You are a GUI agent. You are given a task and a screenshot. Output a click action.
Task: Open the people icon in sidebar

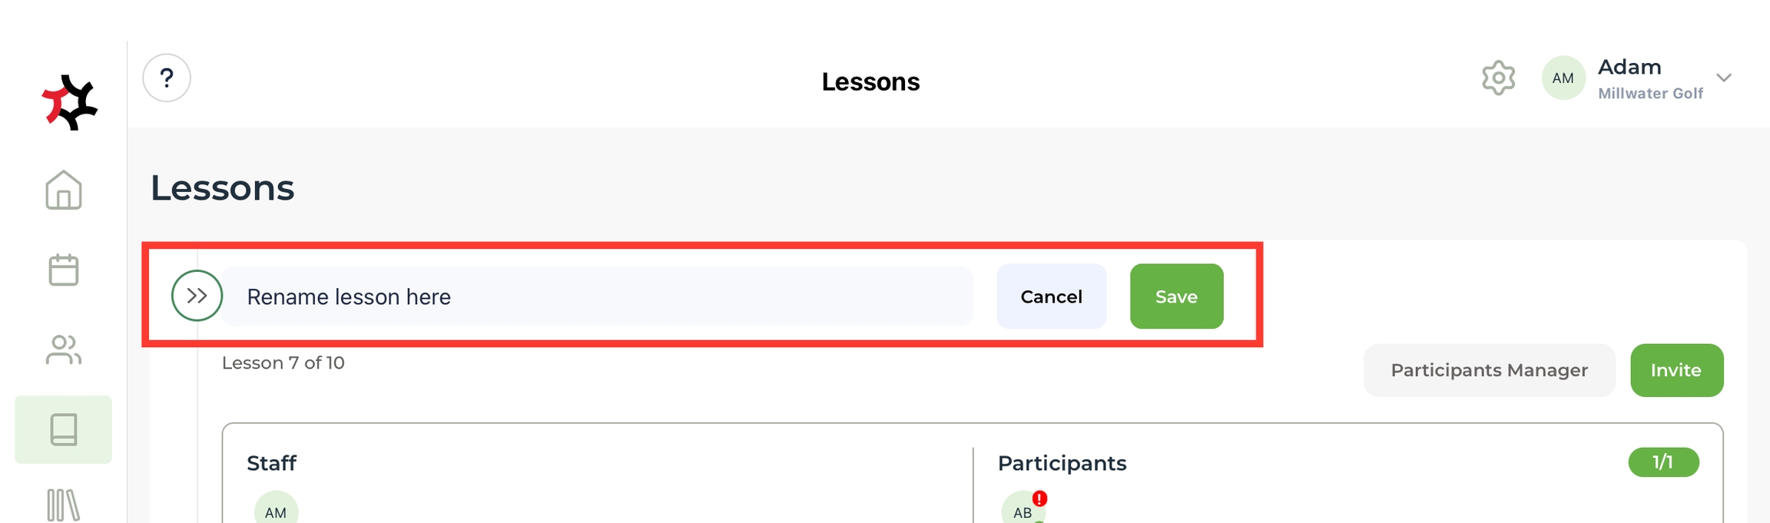coord(64,349)
